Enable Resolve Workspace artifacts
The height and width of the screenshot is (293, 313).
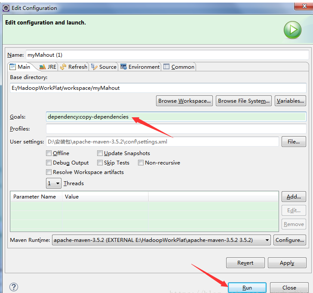tap(49, 172)
